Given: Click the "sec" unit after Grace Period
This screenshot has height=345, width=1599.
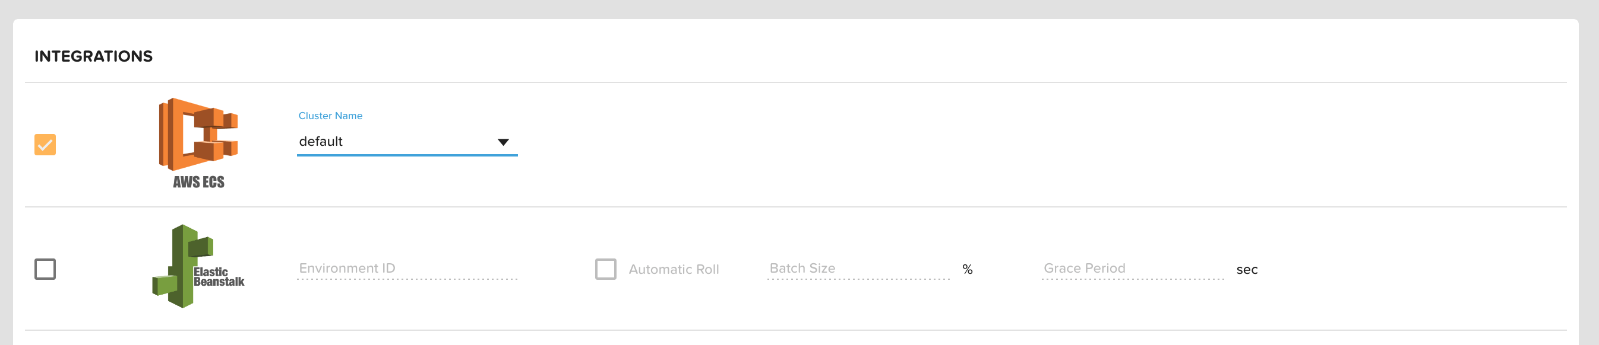Looking at the screenshot, I should coord(1246,270).
